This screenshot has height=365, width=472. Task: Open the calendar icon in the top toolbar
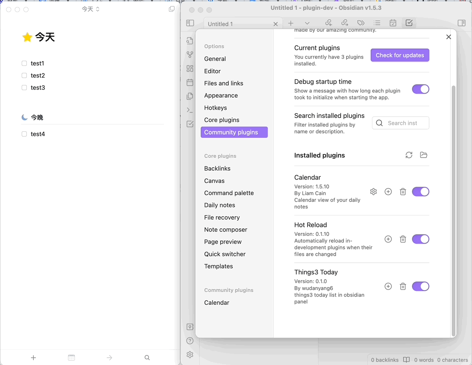pos(393,23)
